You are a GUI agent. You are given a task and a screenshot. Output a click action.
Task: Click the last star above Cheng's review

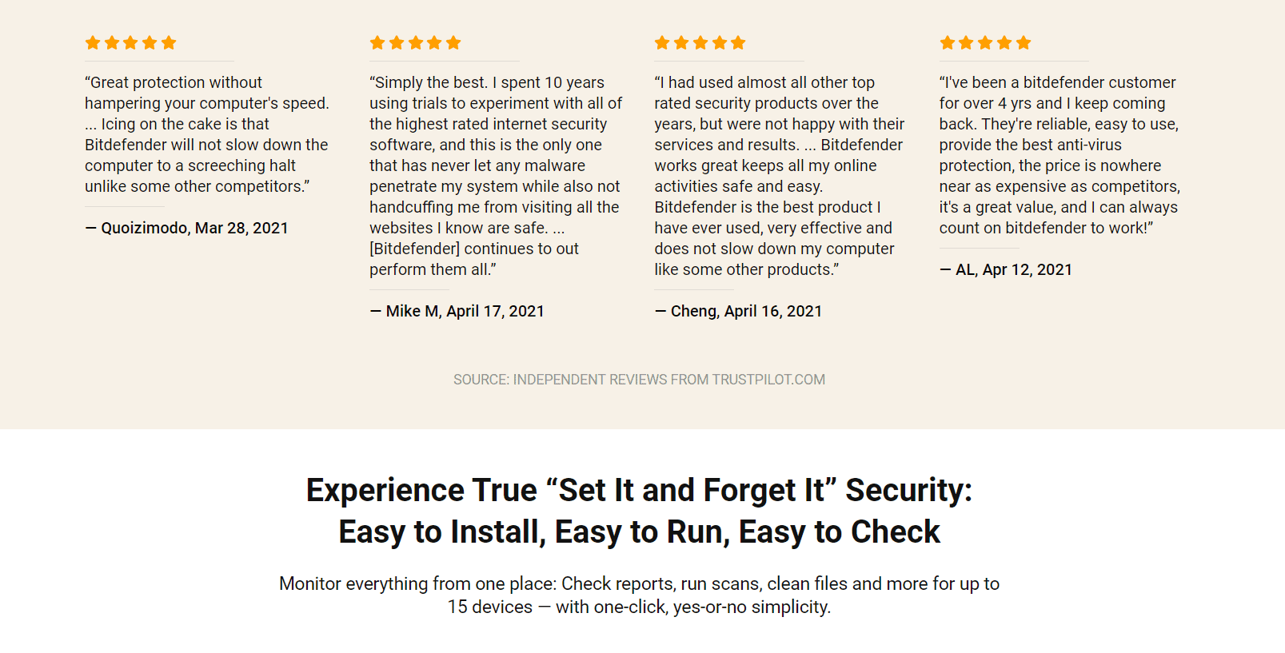(738, 43)
